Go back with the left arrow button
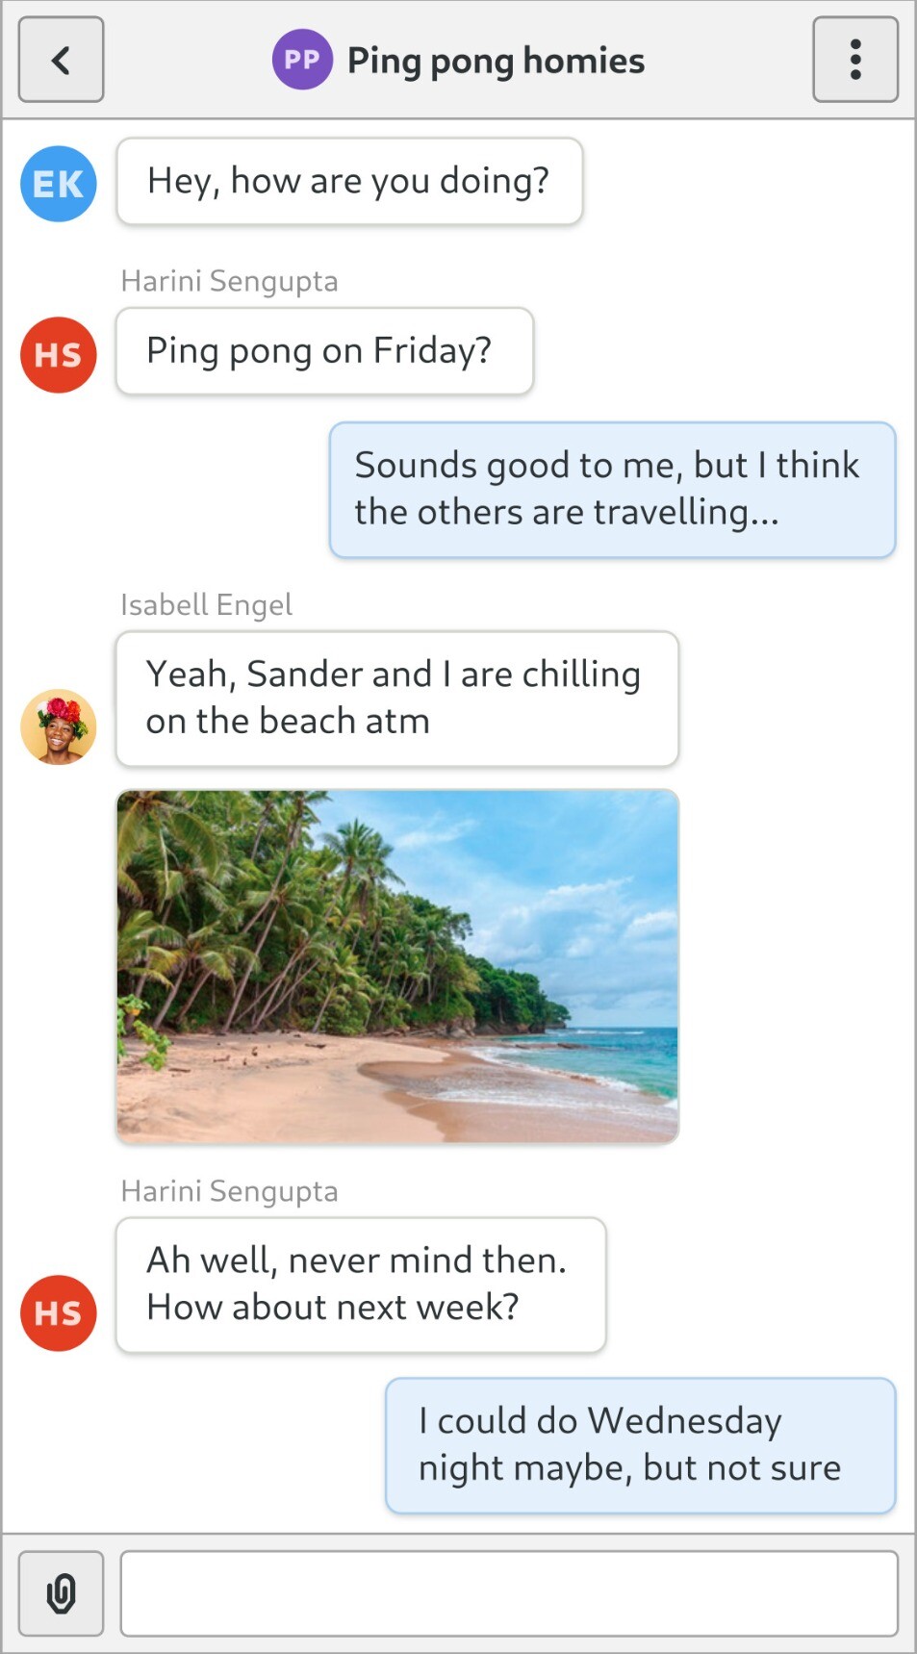 (61, 60)
